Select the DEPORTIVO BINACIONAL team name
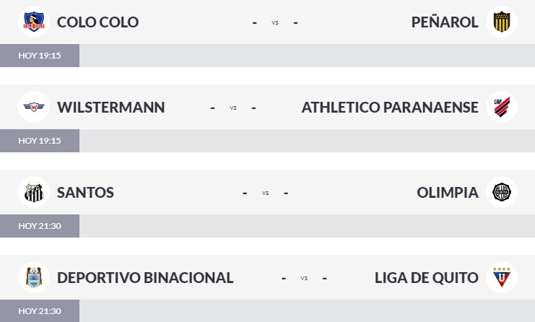Image resolution: width=535 pixels, height=322 pixels. (x=145, y=278)
